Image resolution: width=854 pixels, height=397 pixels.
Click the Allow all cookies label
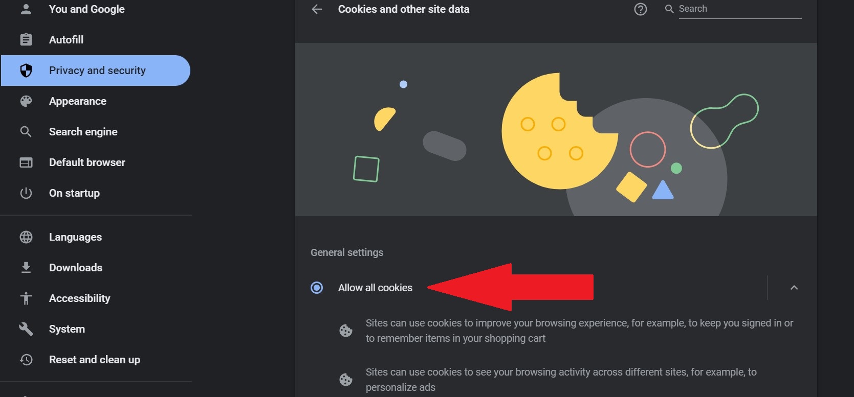[x=375, y=288]
